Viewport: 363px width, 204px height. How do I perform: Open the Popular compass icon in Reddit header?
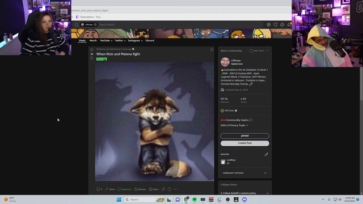268,24
